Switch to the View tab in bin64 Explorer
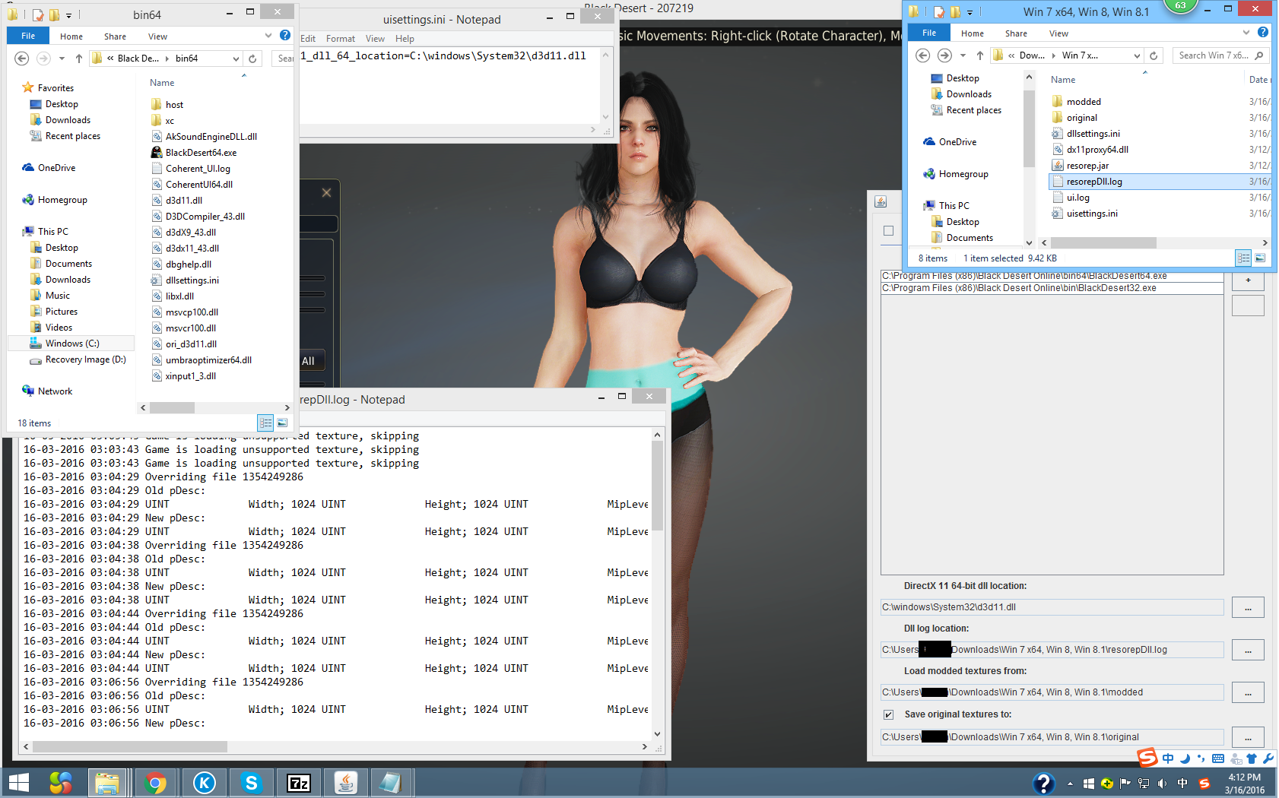 pyautogui.click(x=157, y=36)
